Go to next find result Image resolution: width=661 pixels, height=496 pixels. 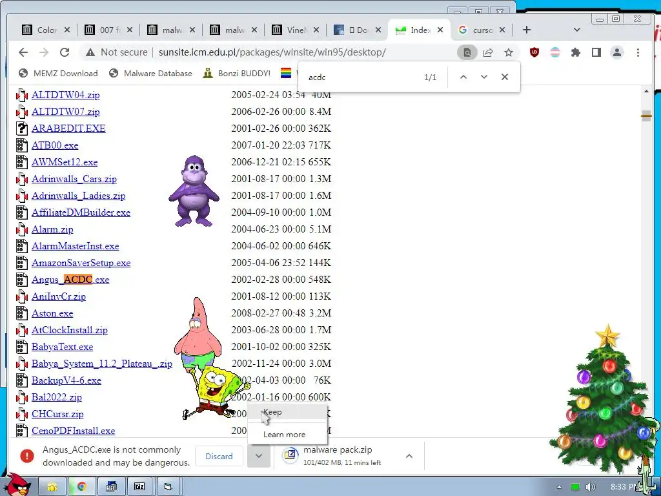click(484, 77)
